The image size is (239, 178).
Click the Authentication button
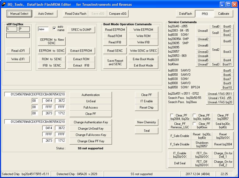pyautogui.click(x=91, y=95)
